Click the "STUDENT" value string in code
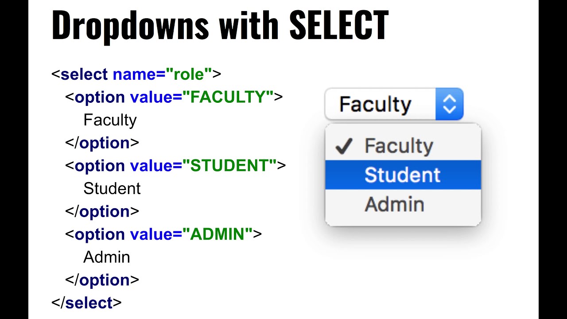The image size is (567, 319). click(x=229, y=166)
